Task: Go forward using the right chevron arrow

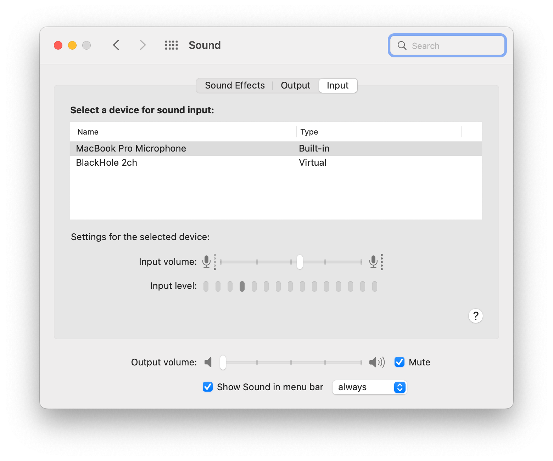Action: pyautogui.click(x=143, y=45)
